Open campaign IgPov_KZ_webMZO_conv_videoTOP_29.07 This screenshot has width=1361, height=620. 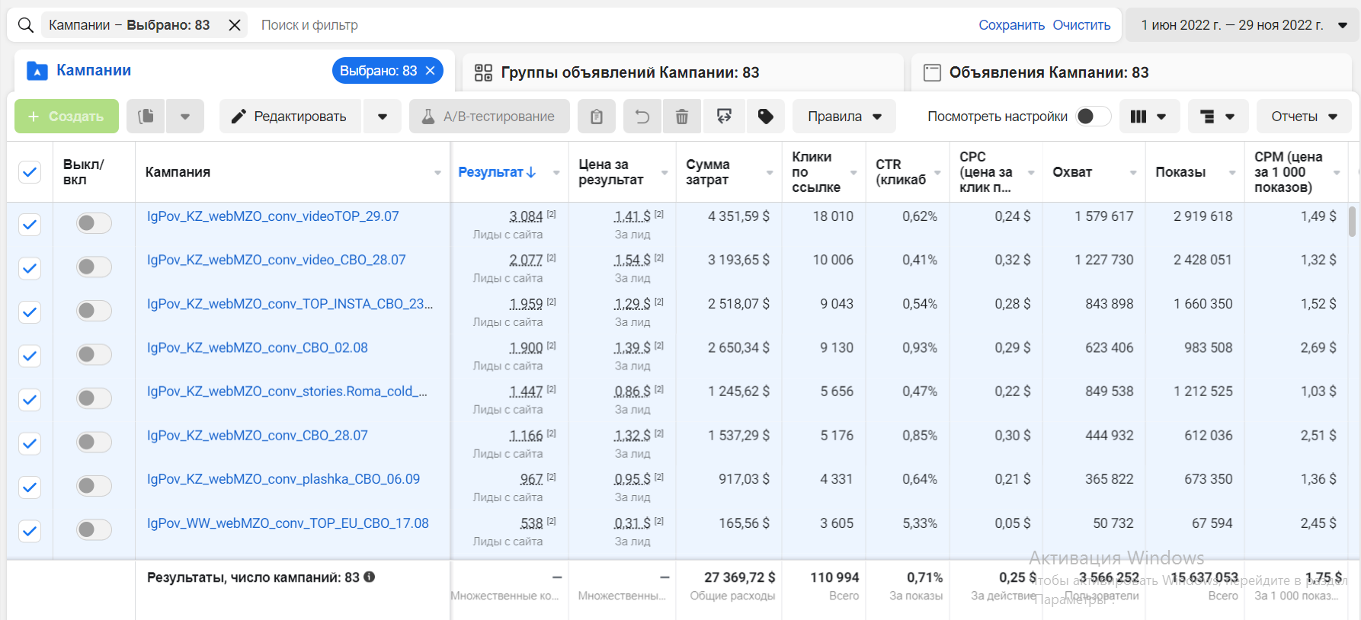point(273,216)
